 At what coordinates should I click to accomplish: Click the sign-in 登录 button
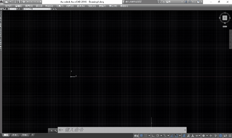pyautogui.click(x=169, y=2)
